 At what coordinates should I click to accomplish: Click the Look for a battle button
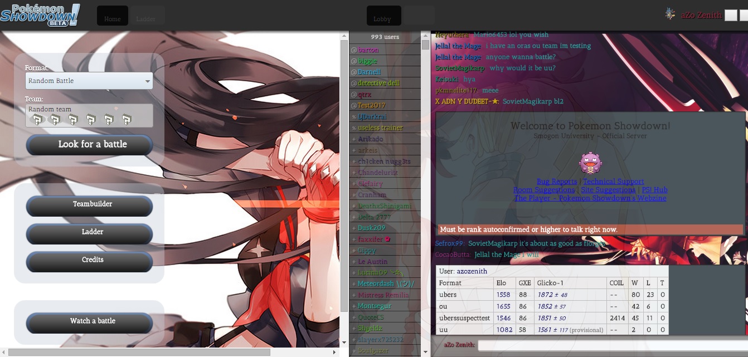point(89,144)
